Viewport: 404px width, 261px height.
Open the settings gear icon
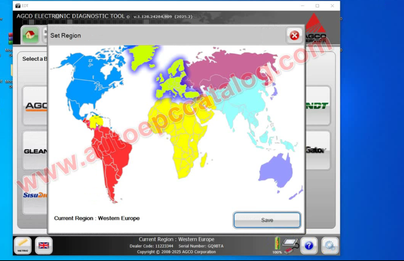coord(330,245)
